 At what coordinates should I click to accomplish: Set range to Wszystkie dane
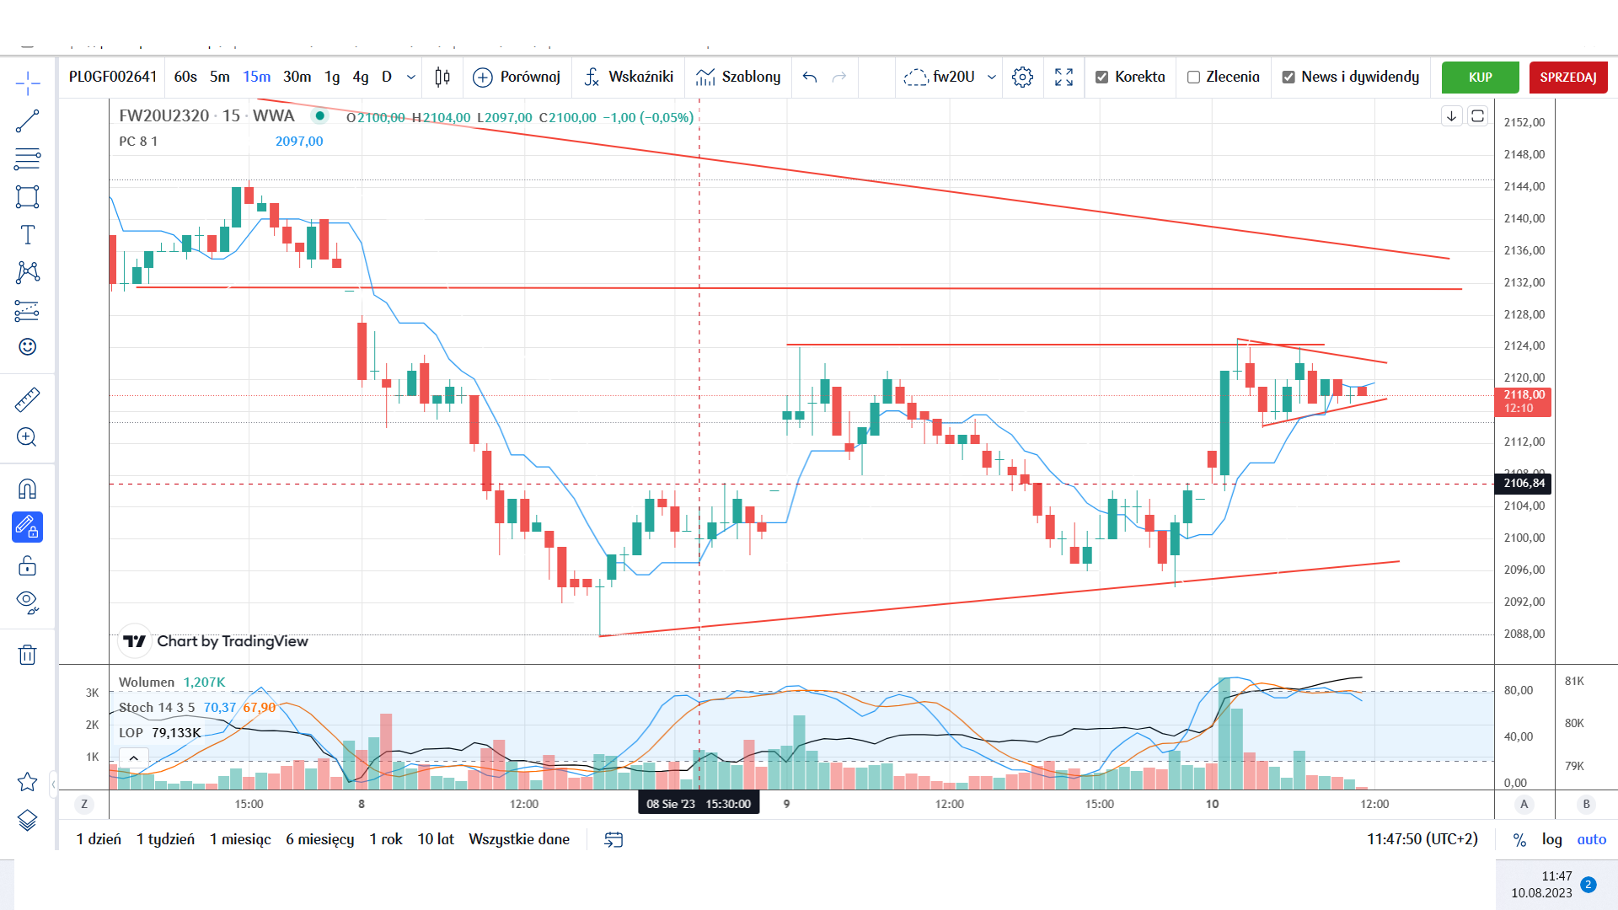pos(519,839)
